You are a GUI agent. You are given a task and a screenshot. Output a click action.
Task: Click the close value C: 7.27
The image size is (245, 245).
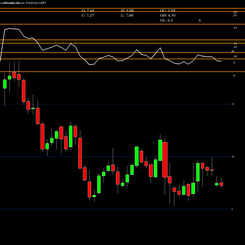(88, 16)
